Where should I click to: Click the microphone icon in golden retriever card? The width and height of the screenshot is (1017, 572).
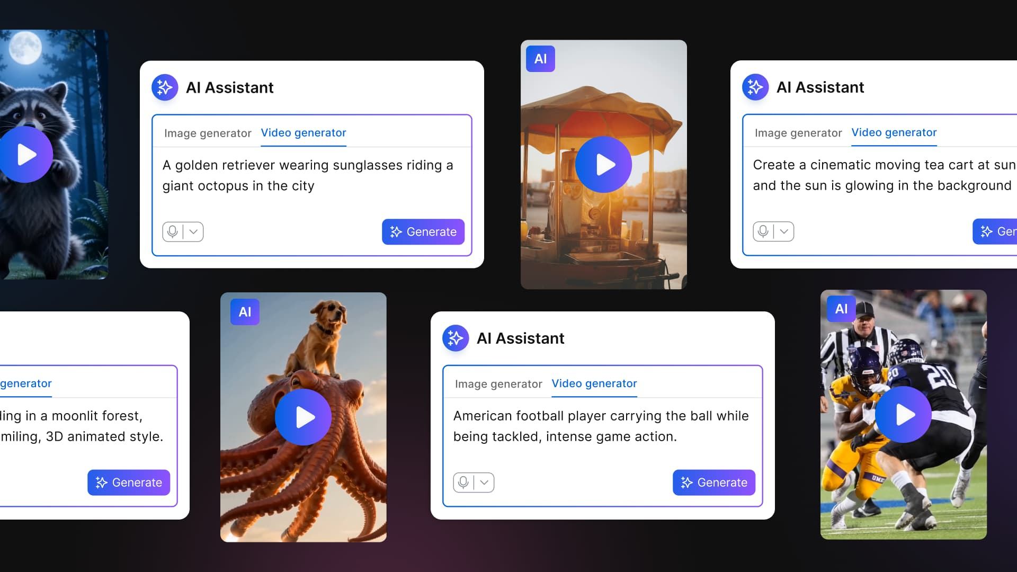173,231
